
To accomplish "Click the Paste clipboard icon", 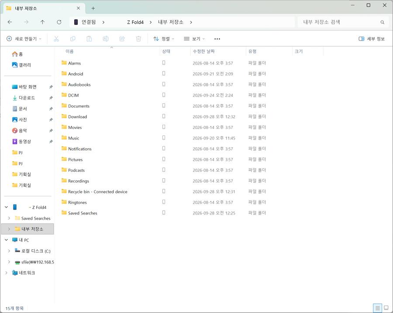I will (x=89, y=39).
